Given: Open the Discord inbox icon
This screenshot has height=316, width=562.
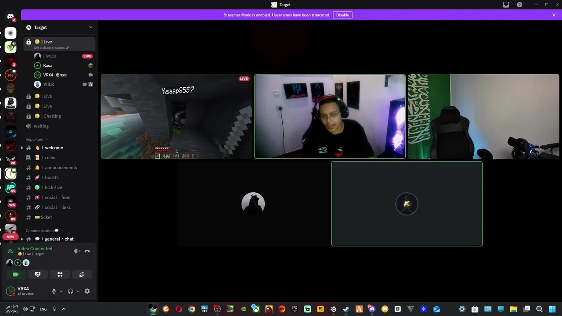Looking at the screenshot, I should tap(506, 5).
